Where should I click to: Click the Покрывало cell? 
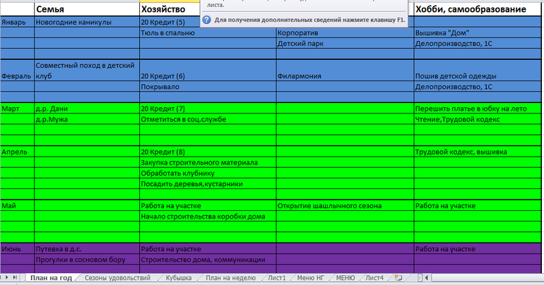[208, 87]
